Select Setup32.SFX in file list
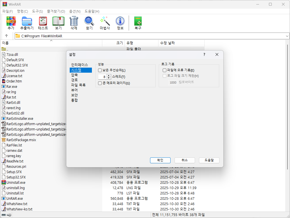 tap(16, 177)
